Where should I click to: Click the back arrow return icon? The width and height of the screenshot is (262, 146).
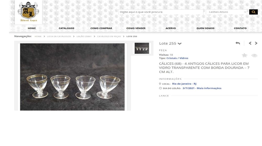point(238,43)
